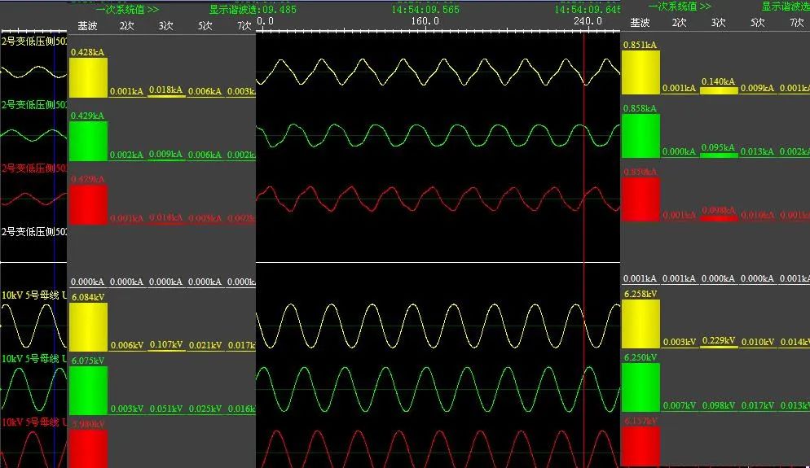Click the 2次 column header in right panel
Viewport: 810px width, 468px height.
click(679, 23)
